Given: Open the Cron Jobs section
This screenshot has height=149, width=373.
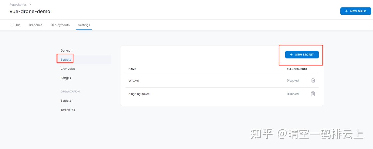Looking at the screenshot, I should [x=68, y=69].
